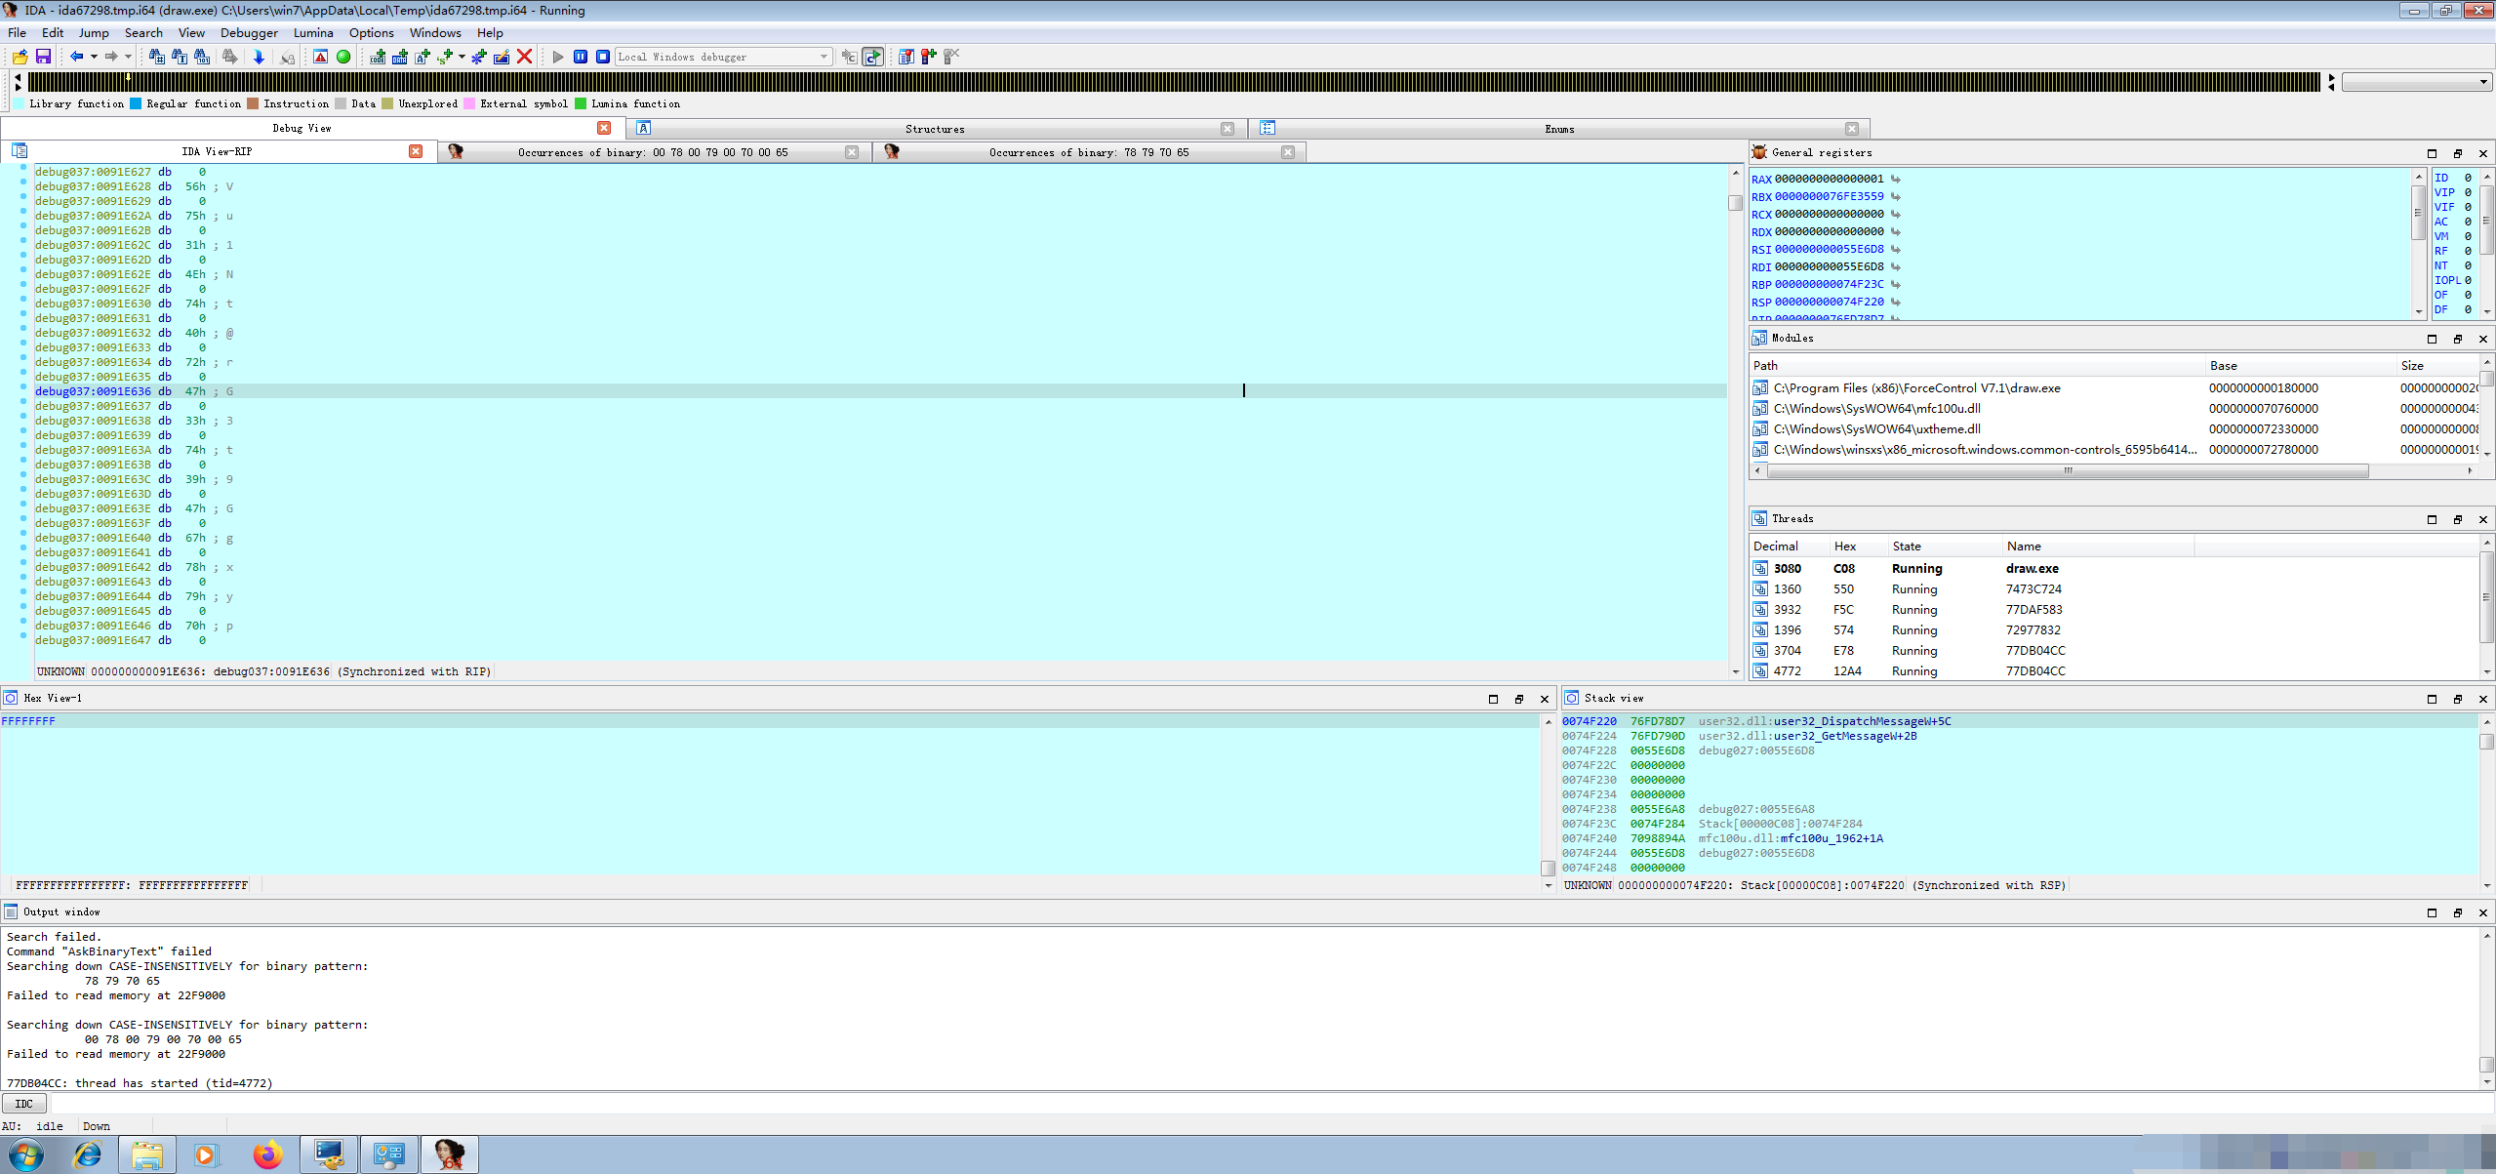Click the add breakpoint toolbar icon
The width and height of the screenshot is (2496, 1174).
(929, 57)
